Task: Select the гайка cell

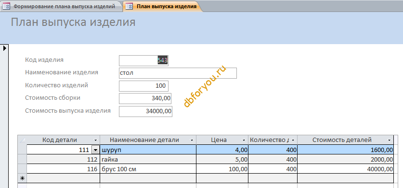Action: [x=148, y=160]
